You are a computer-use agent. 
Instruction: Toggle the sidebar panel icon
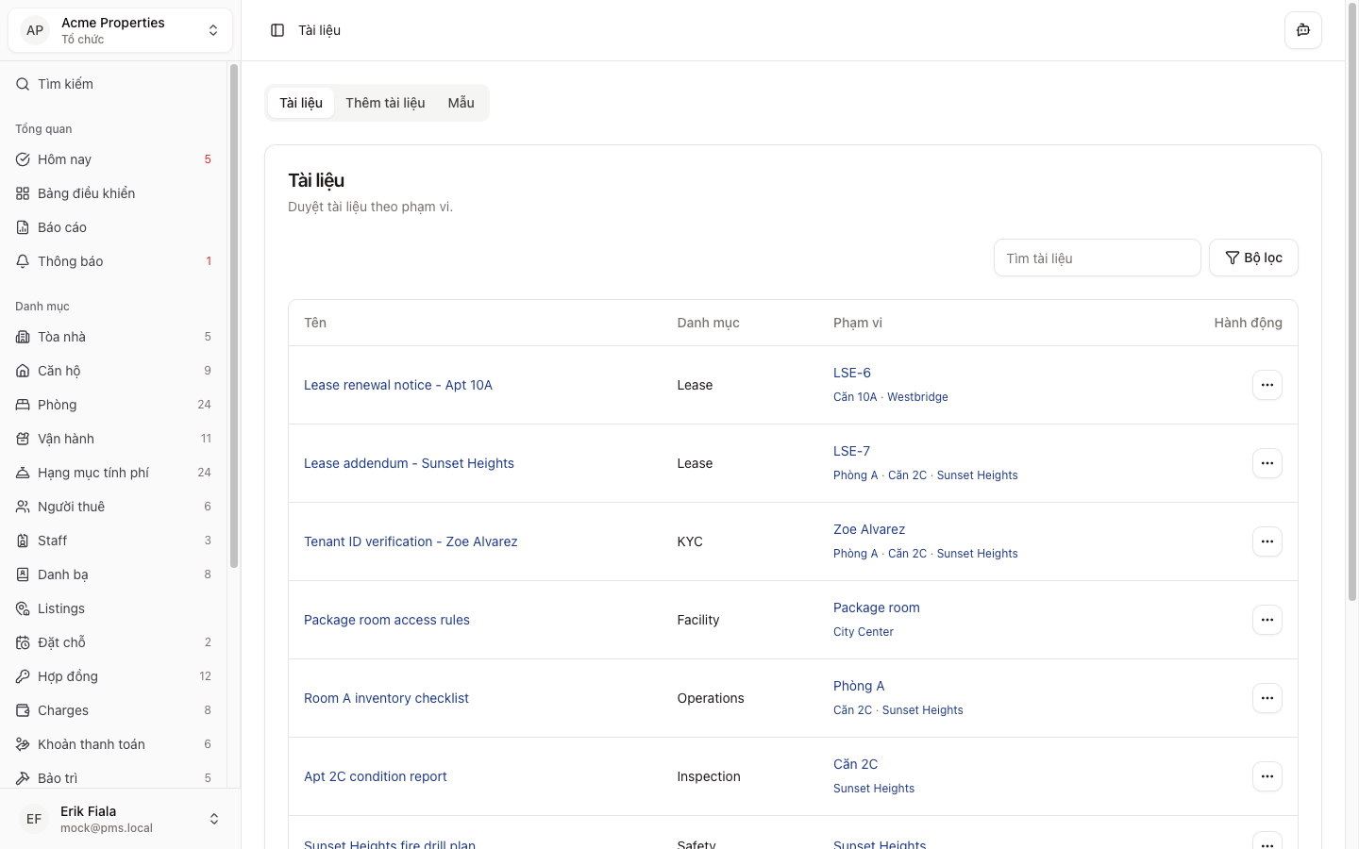(277, 30)
